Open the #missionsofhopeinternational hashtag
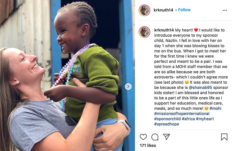Screen dimensions: 232x151 pos(182,114)
